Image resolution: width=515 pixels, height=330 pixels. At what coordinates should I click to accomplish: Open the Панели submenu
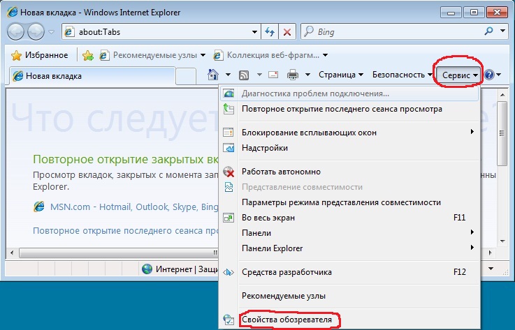(349, 233)
